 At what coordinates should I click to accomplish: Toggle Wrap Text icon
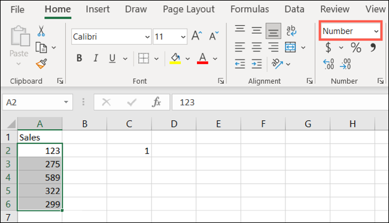pos(291,30)
